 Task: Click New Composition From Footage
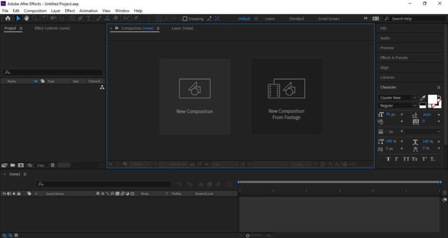click(286, 97)
